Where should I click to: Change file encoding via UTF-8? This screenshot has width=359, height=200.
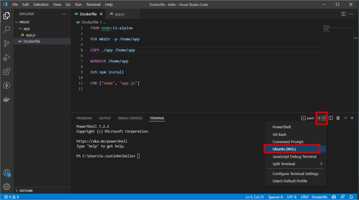click(x=292, y=197)
